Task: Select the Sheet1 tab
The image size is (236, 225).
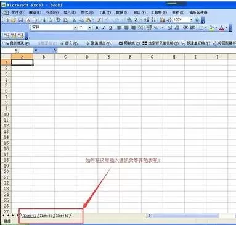Action: (30, 216)
